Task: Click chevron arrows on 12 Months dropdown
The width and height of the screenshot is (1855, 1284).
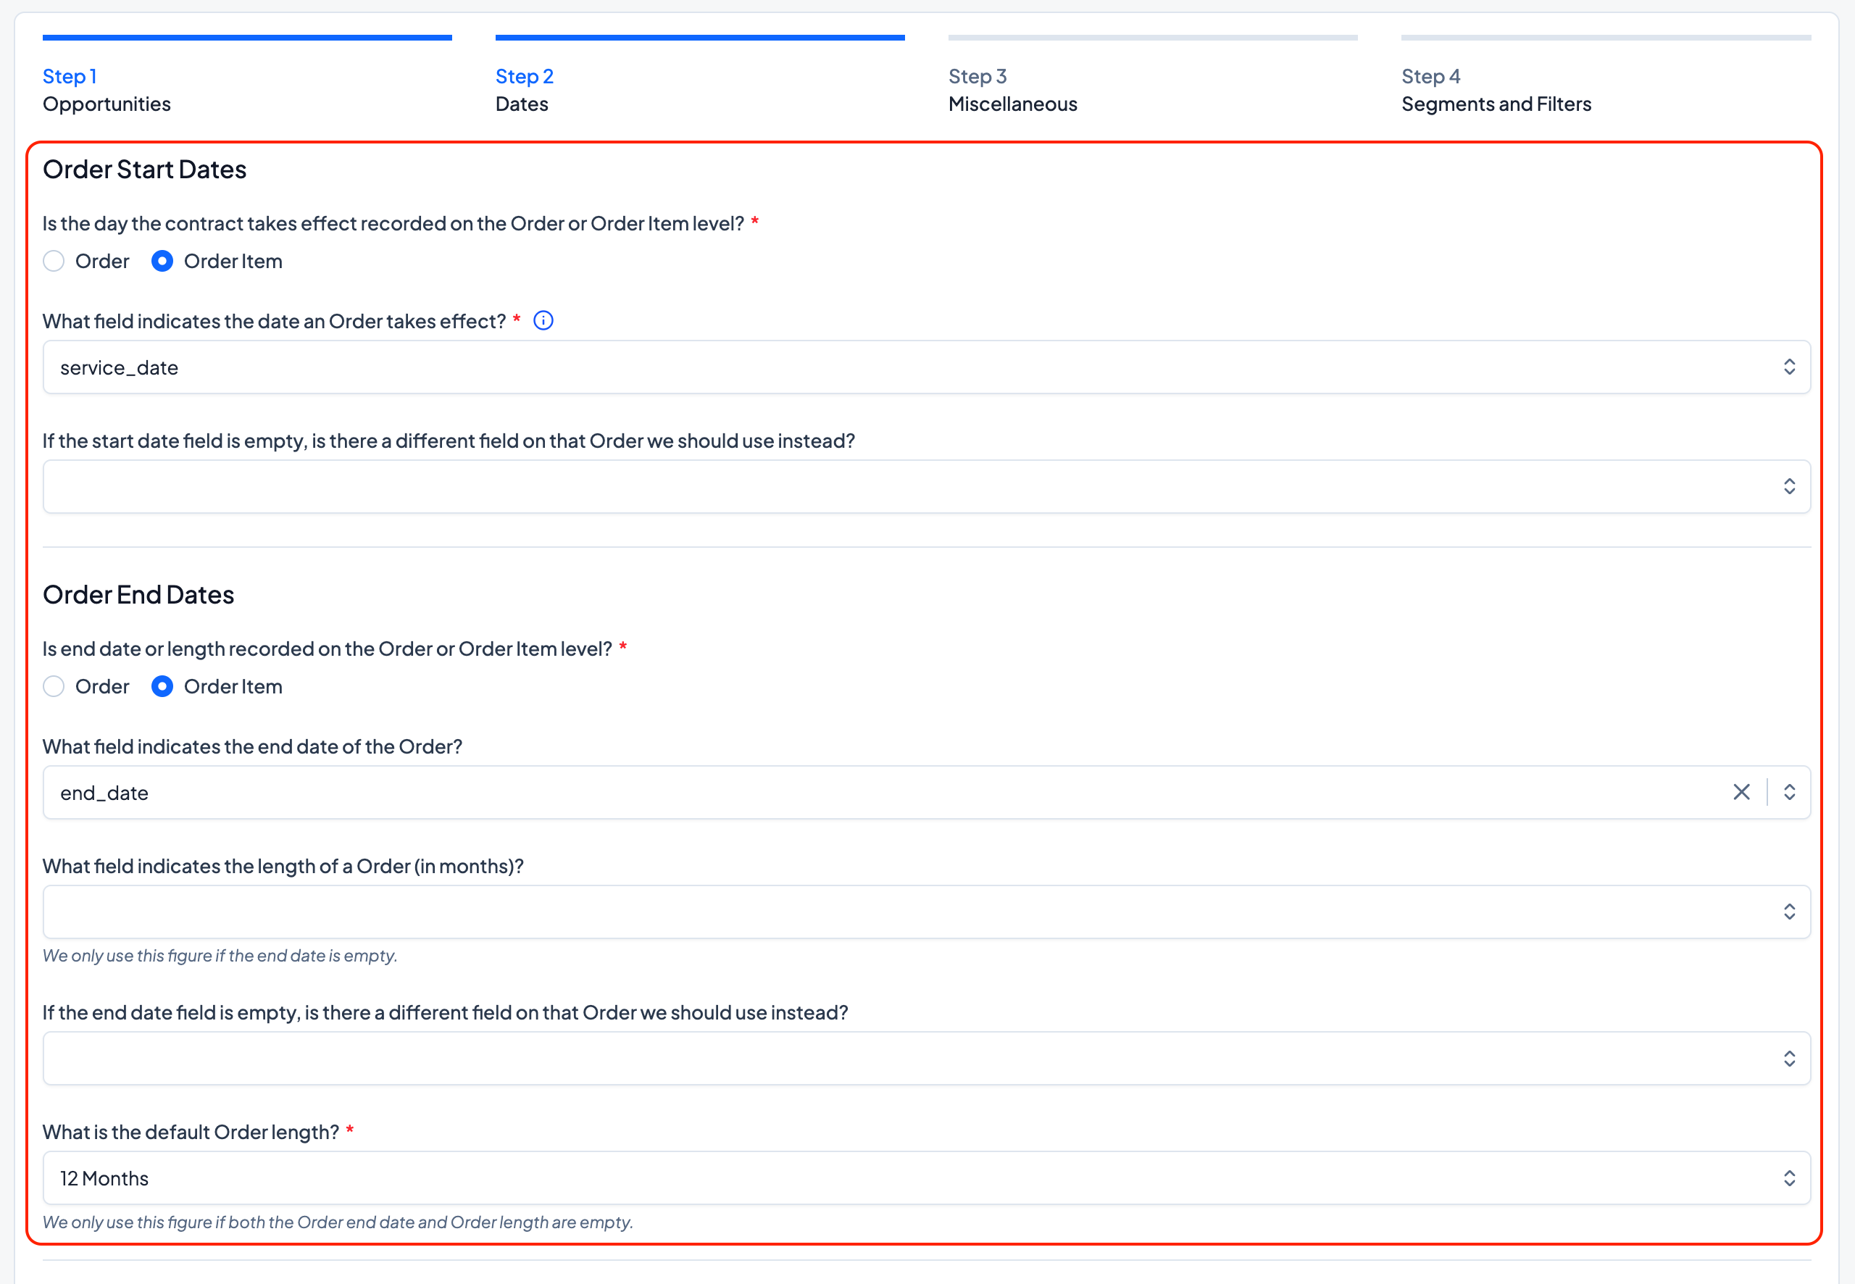Action: 1788,1179
